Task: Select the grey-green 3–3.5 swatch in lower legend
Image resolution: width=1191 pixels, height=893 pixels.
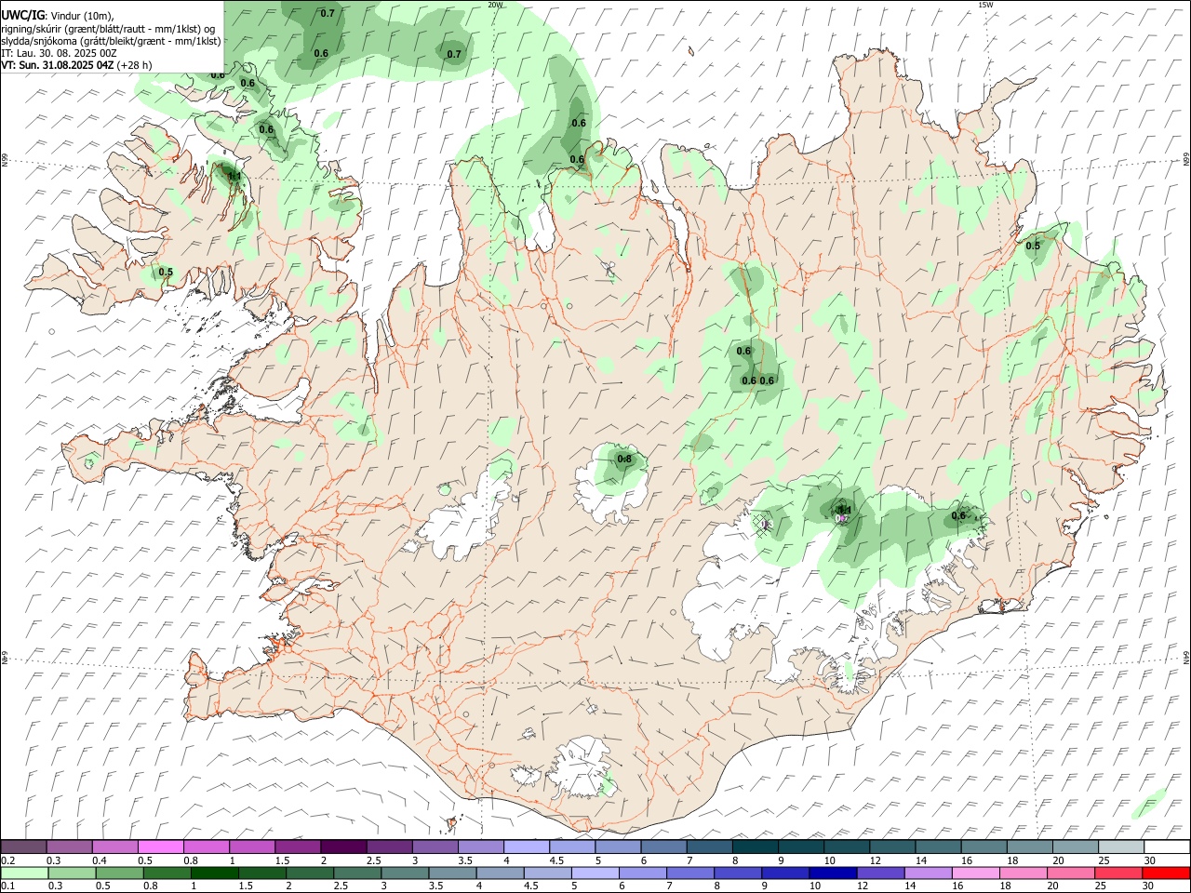Action: [406, 873]
